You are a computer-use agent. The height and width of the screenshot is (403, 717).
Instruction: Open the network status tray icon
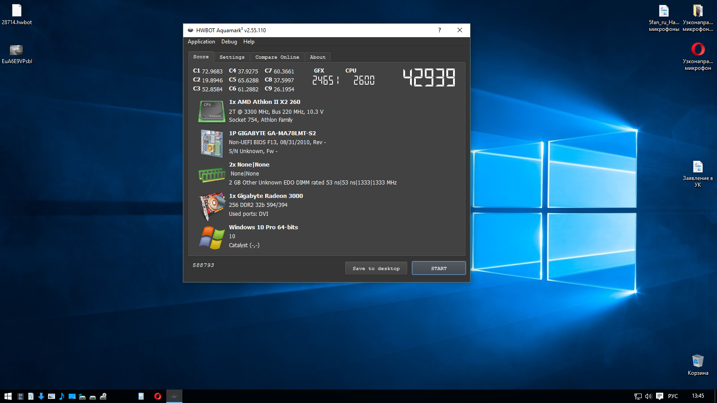click(x=638, y=396)
